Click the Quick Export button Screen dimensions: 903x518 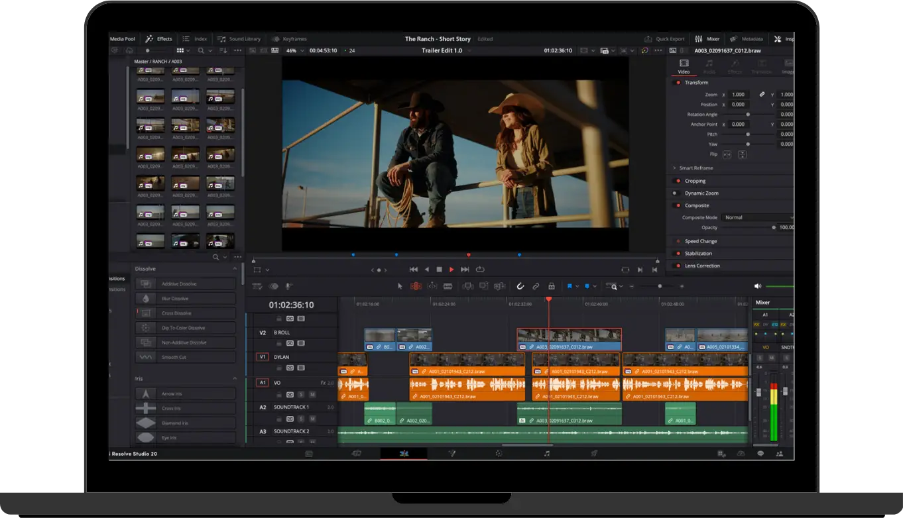(x=665, y=39)
